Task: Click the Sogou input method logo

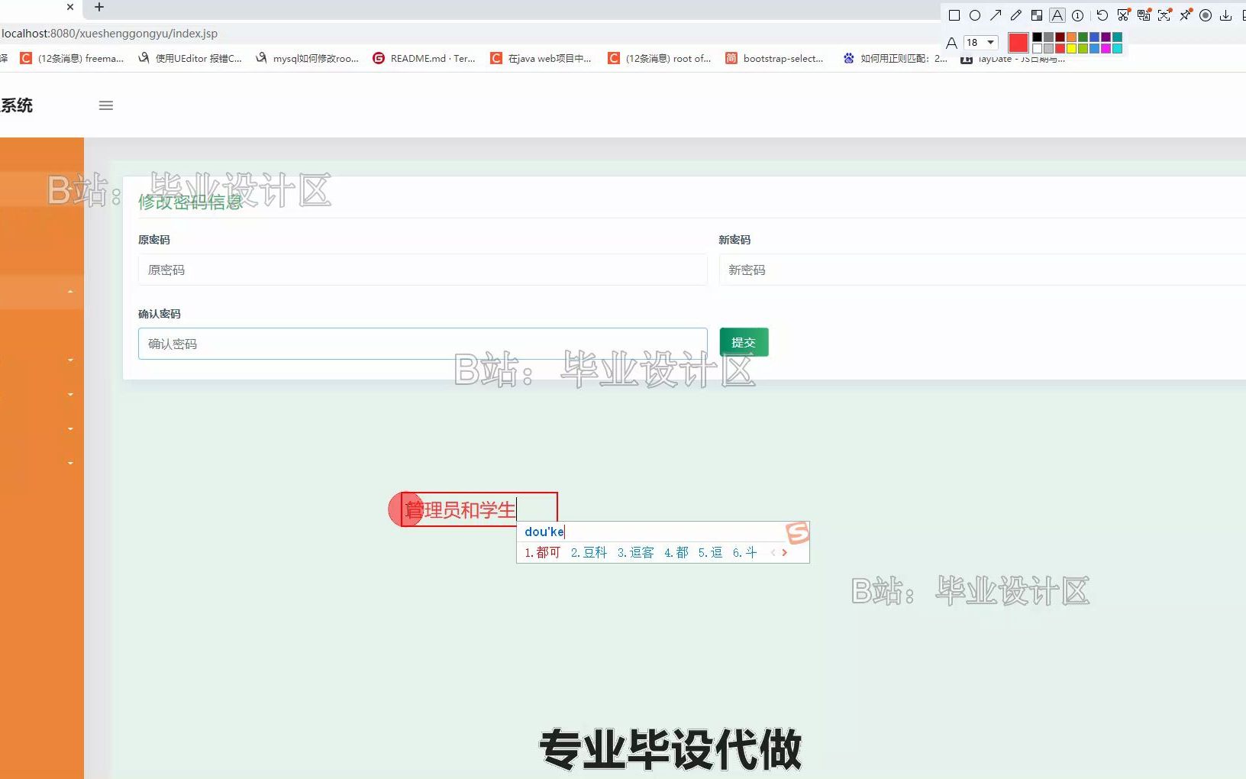Action: tap(797, 532)
